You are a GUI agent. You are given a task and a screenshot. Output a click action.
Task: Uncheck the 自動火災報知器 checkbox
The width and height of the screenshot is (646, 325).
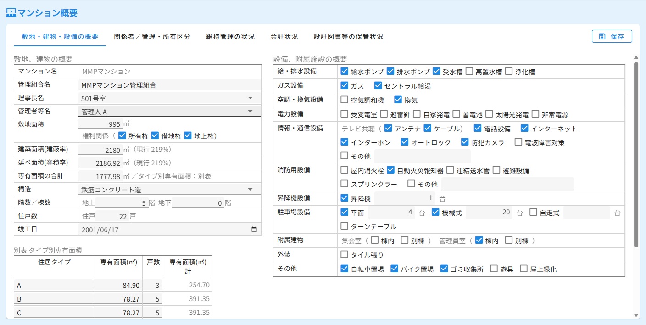[x=390, y=170]
